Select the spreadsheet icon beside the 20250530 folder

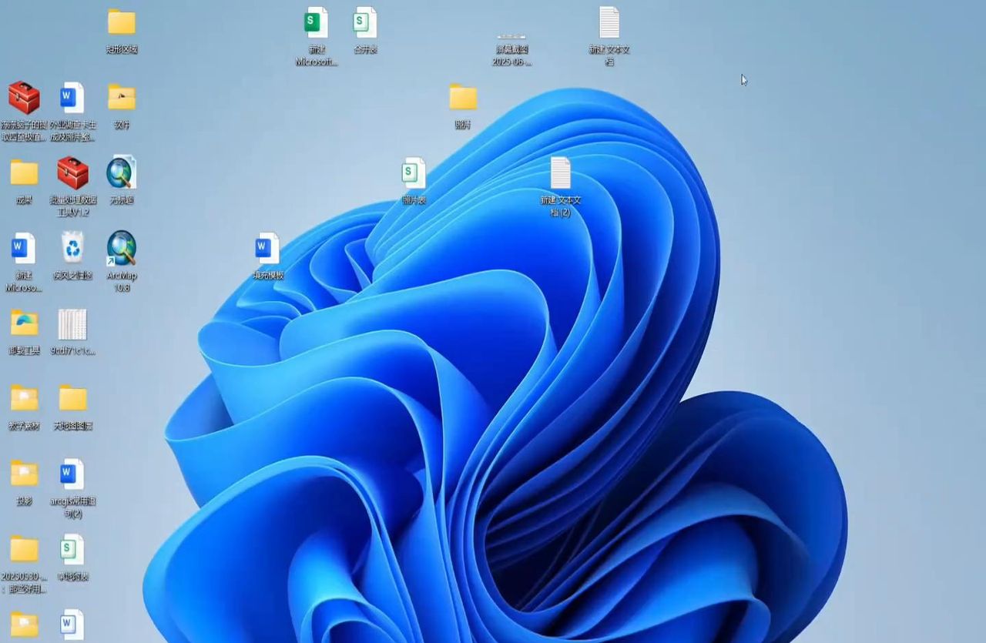(x=72, y=549)
